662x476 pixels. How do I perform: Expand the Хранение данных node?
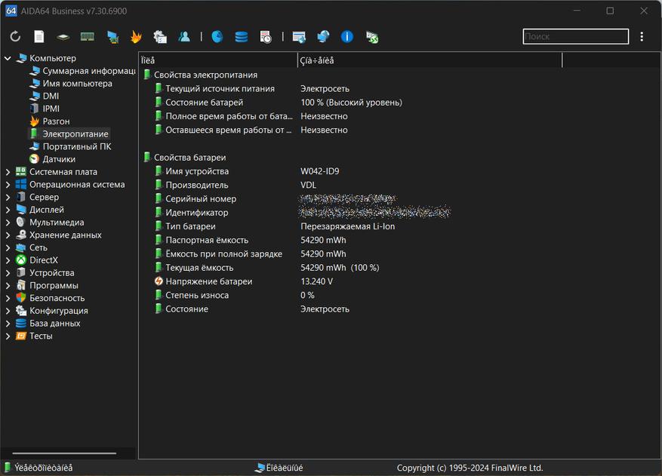8,235
